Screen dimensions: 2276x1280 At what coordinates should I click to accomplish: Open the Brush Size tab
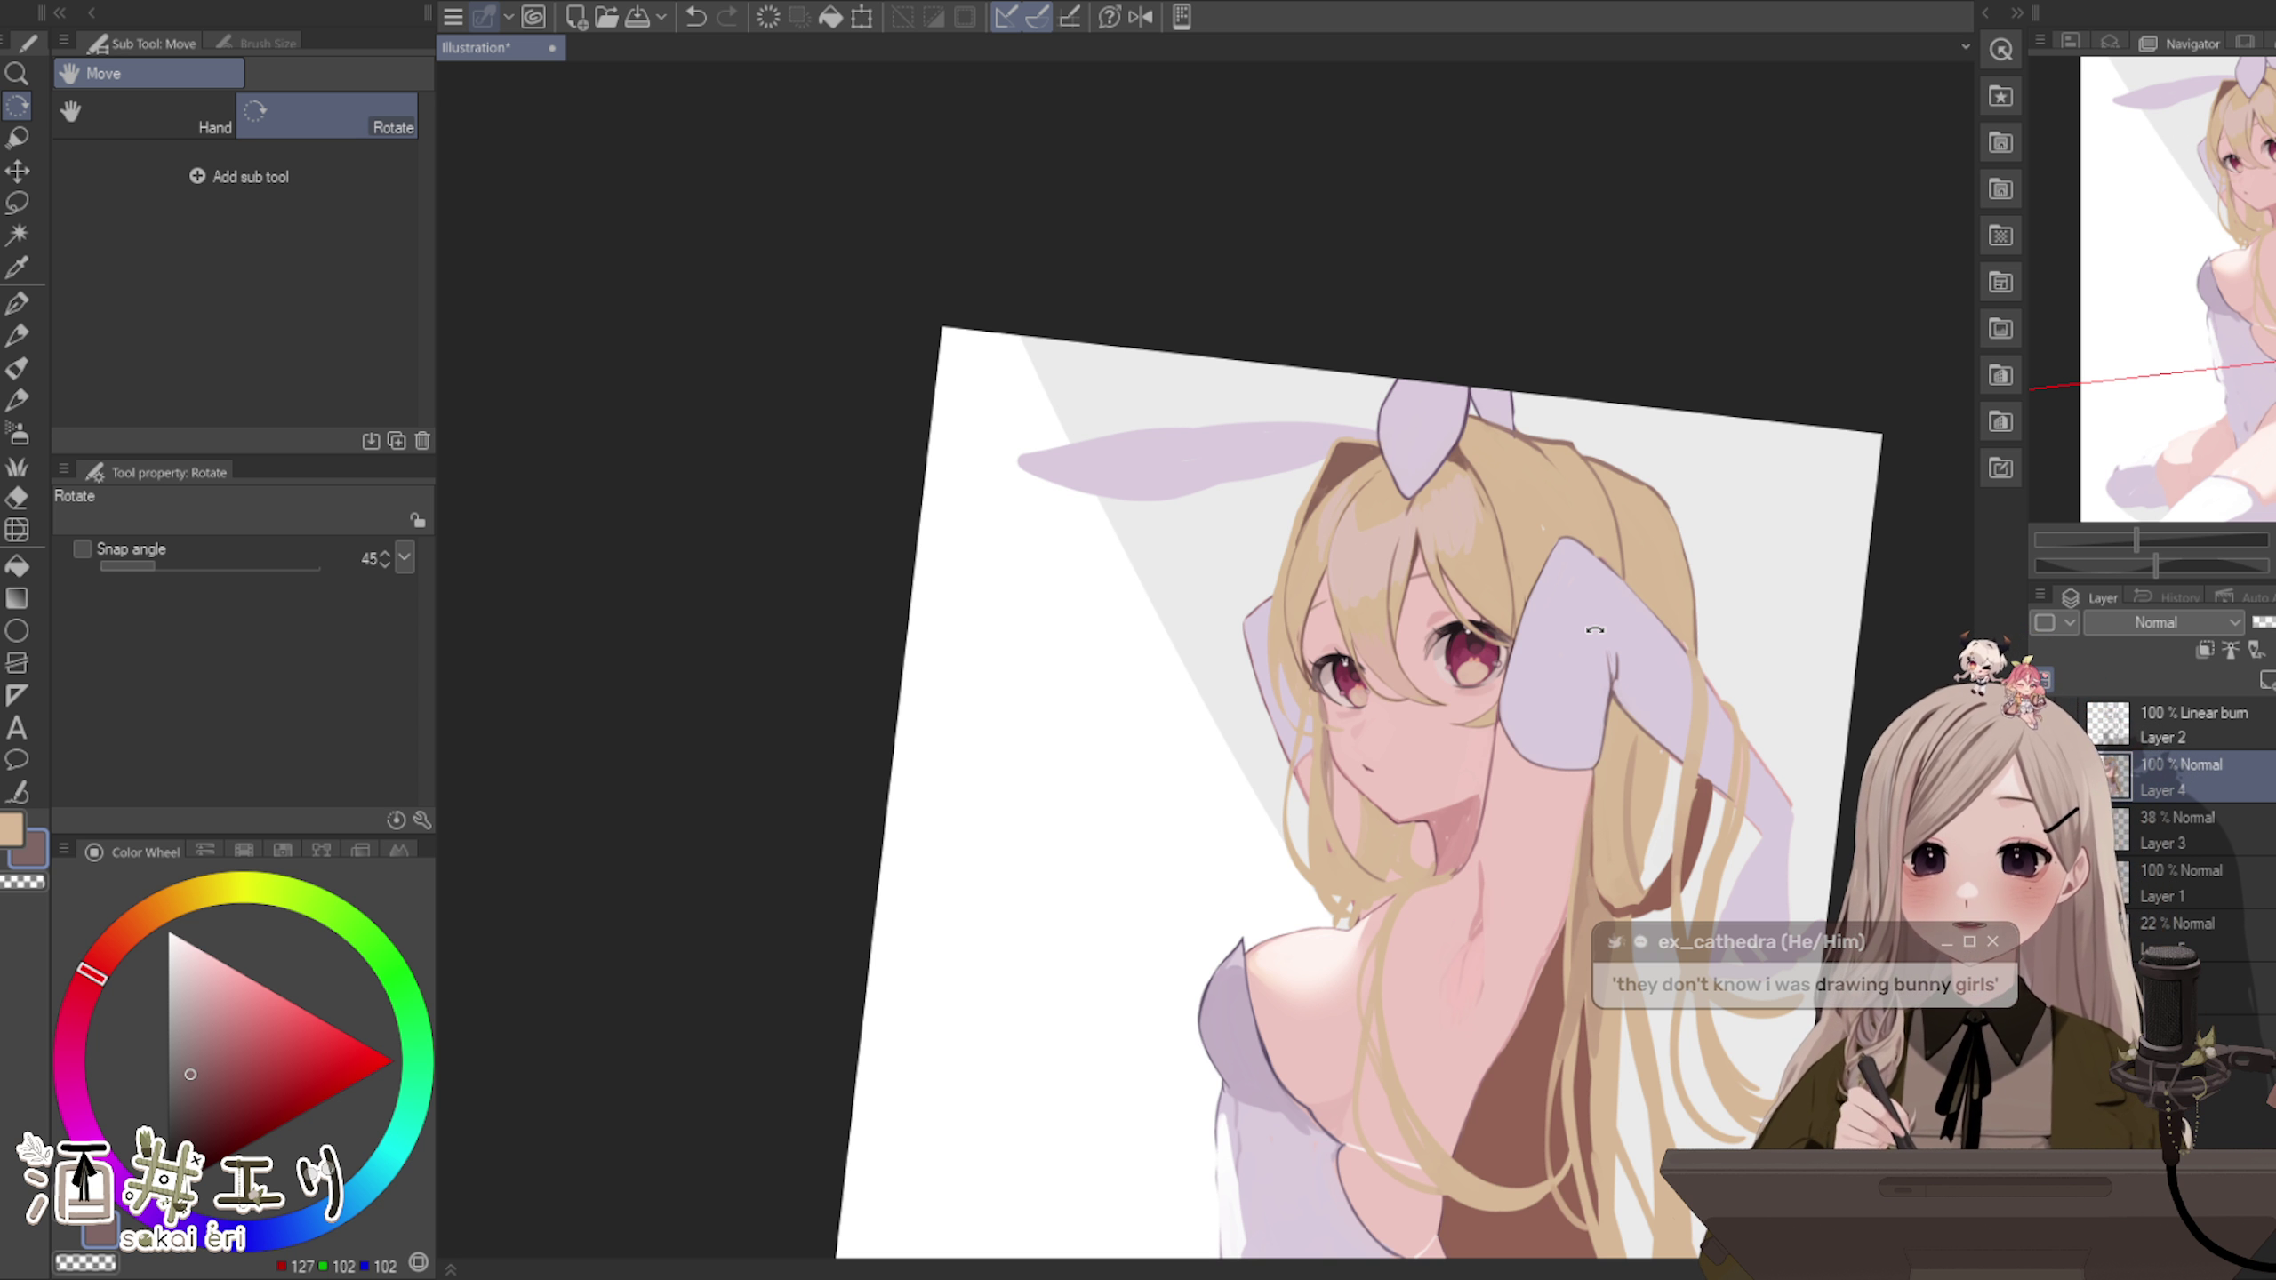coord(258,43)
